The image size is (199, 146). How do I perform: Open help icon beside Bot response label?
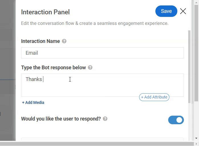coord(90,68)
